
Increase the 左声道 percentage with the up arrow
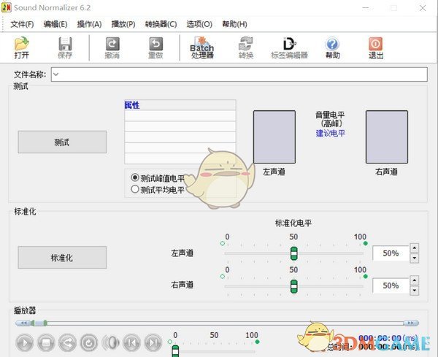pyautogui.click(x=414, y=247)
